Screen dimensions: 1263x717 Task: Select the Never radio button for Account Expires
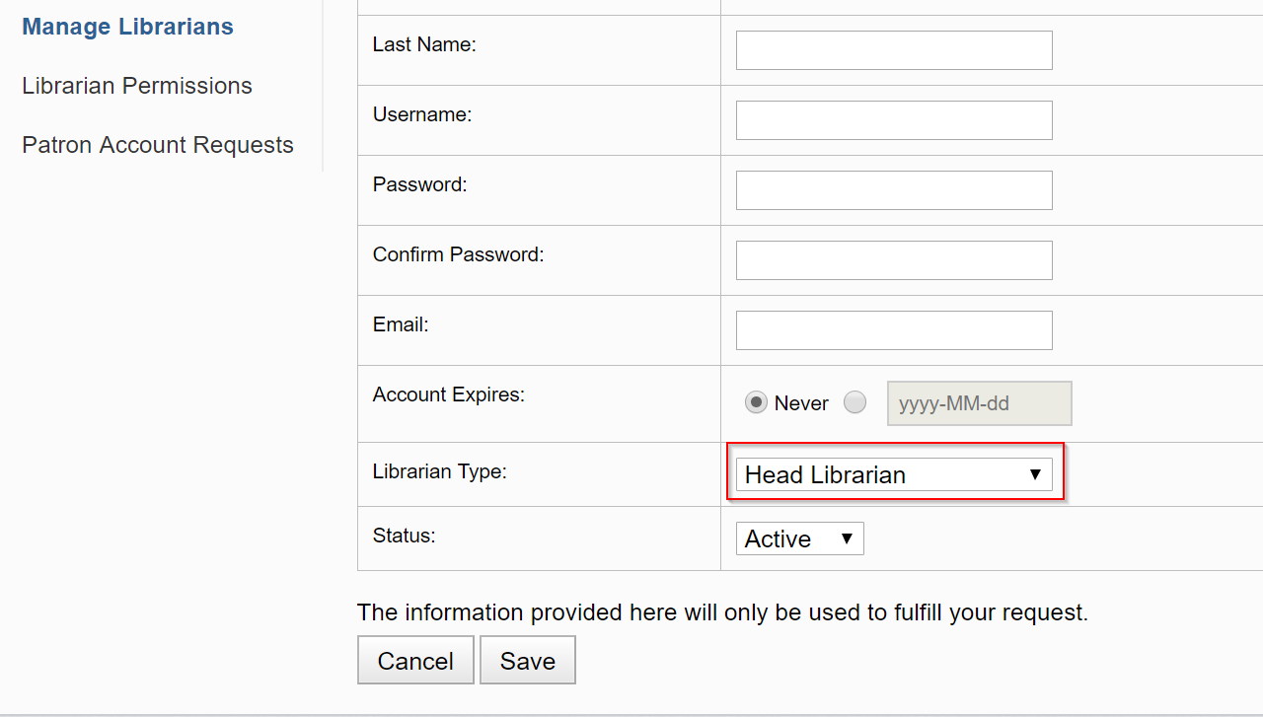(x=757, y=402)
